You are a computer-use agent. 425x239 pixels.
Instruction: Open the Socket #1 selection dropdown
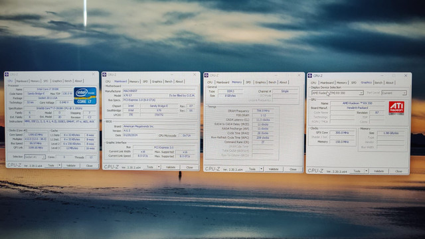click(35, 157)
